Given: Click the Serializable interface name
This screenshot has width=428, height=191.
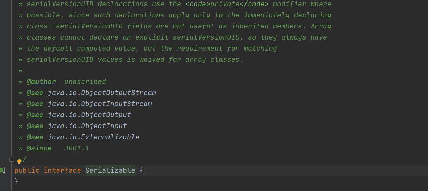Looking at the screenshot, I should coord(110,170).
